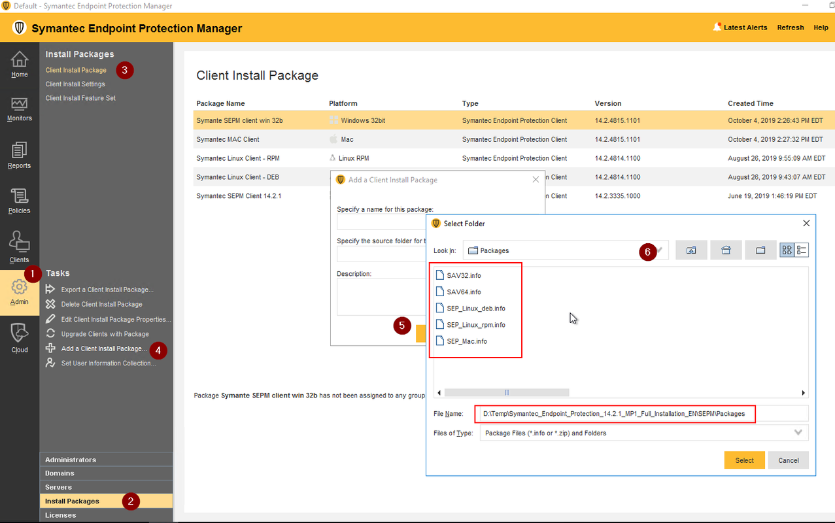Open the Monitors page in sidebar
The width and height of the screenshot is (835, 523).
[x=20, y=109]
